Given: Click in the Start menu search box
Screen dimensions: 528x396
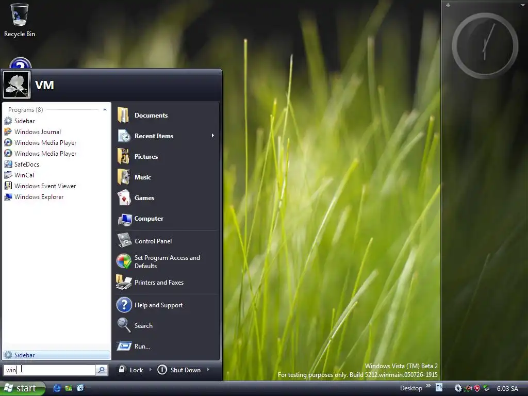Looking at the screenshot, I should tap(49, 370).
